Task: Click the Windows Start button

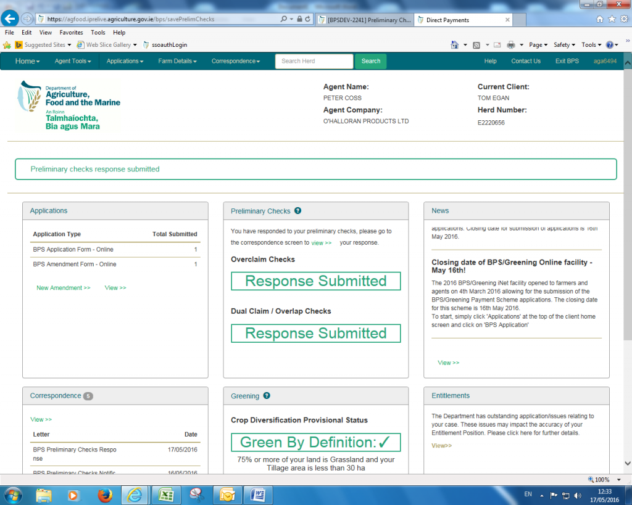Action: 14,495
